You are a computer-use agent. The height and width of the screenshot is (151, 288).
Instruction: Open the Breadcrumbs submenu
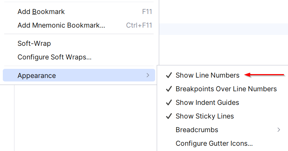tap(197, 130)
